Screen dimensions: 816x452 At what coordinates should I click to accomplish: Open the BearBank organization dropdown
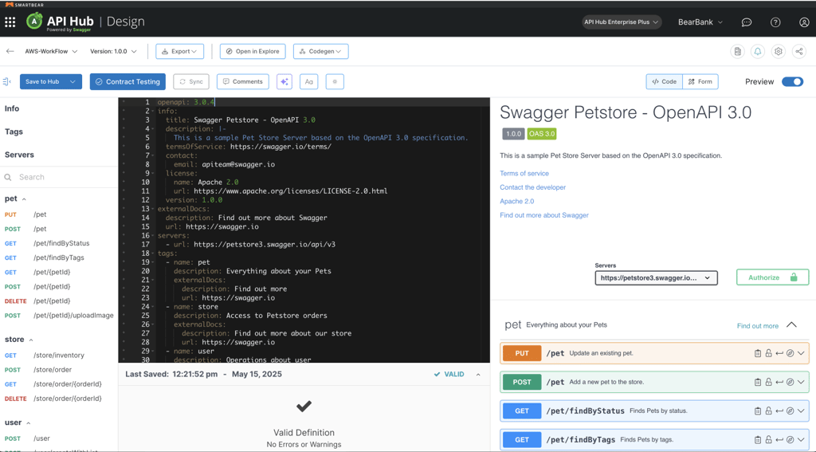(x=700, y=22)
